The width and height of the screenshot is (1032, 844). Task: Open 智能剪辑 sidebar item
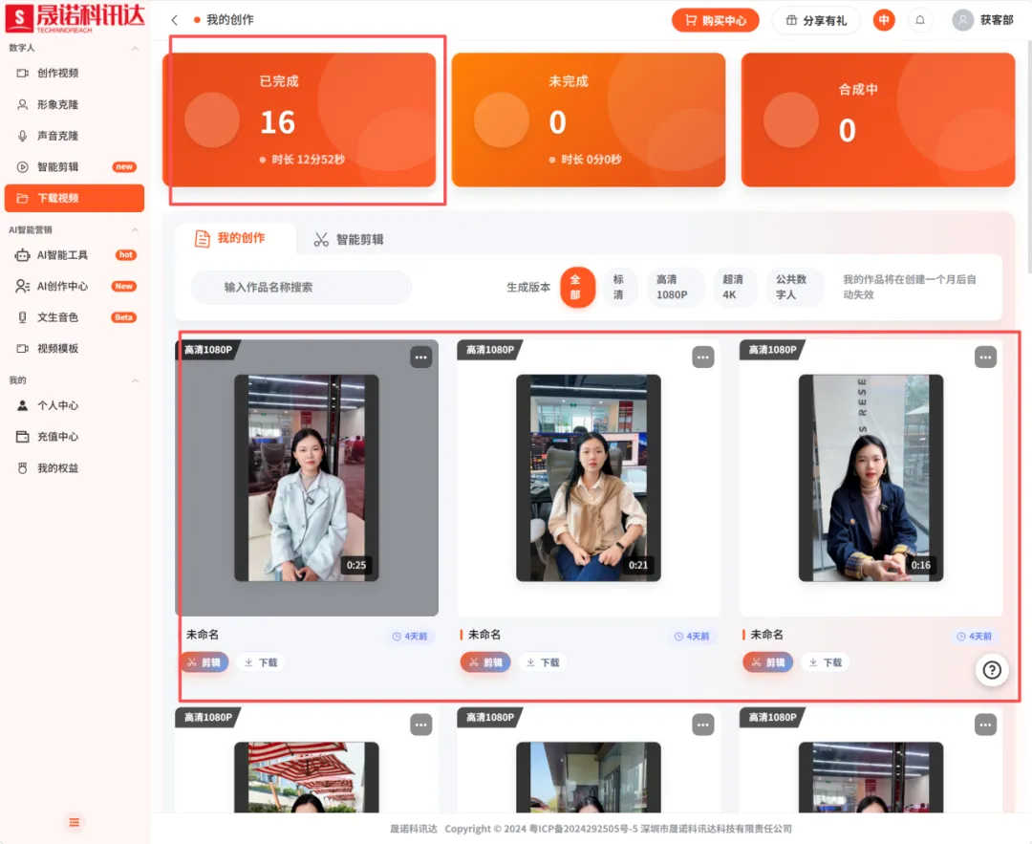click(74, 166)
